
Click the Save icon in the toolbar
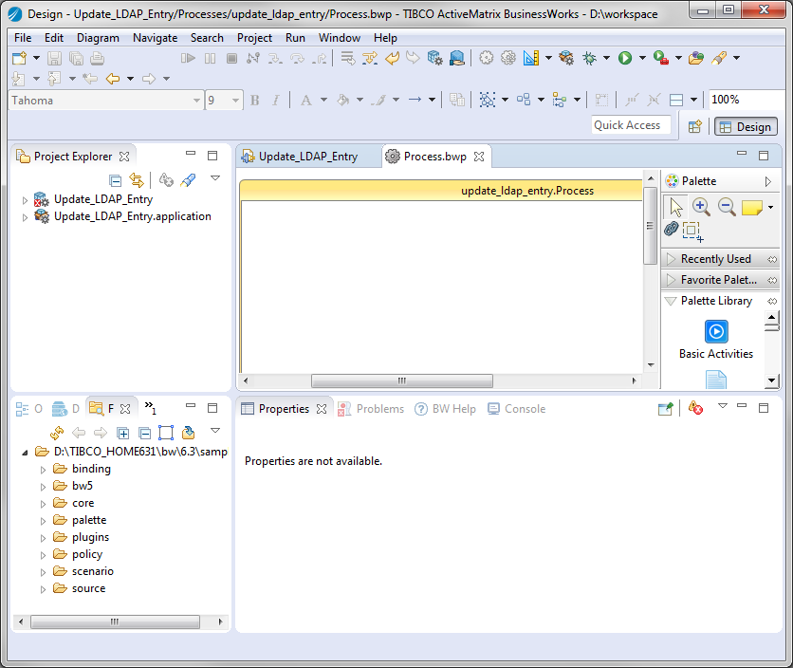[54, 58]
